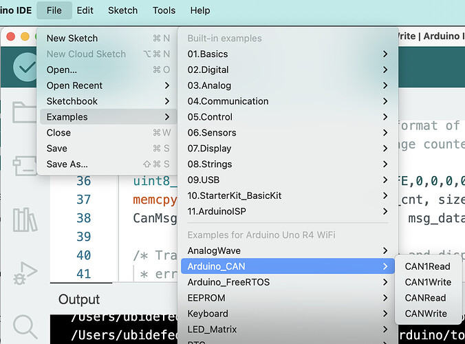Expand the EEPROM examples submenu
This screenshot has width=465, height=344.
288,298
